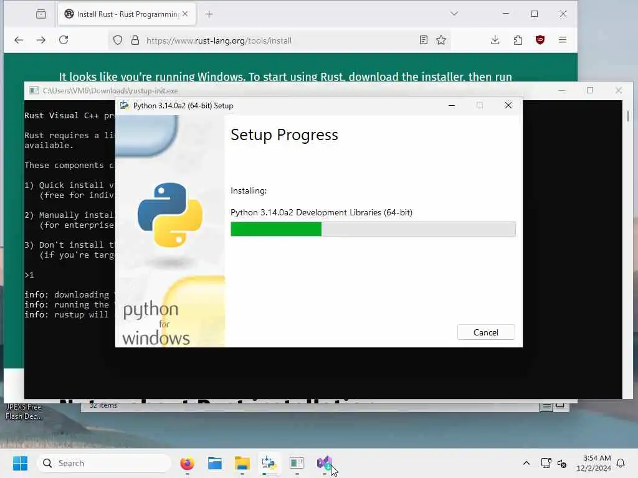
Task: Open the blue folder taskbar app
Action: coord(215,463)
